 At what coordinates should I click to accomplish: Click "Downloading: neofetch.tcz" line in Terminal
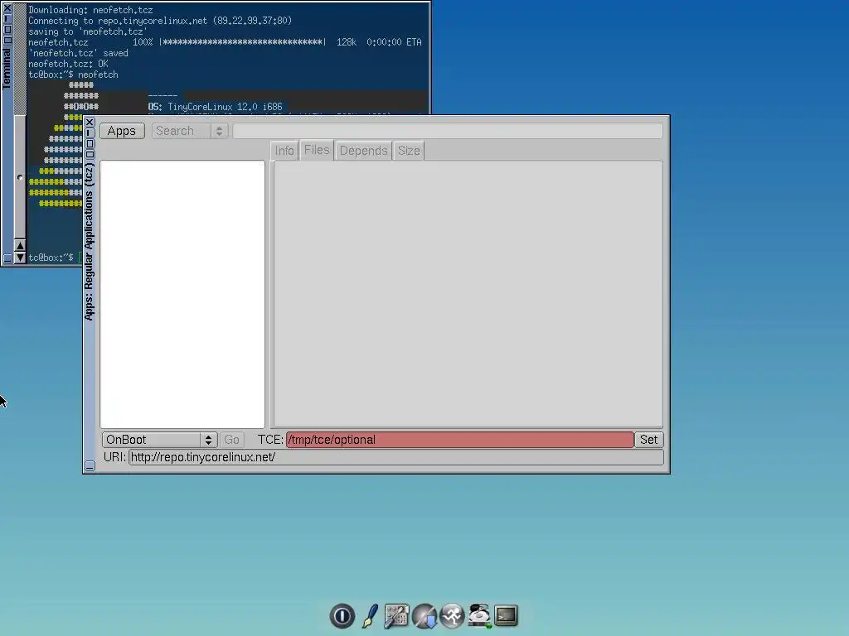pyautogui.click(x=90, y=10)
